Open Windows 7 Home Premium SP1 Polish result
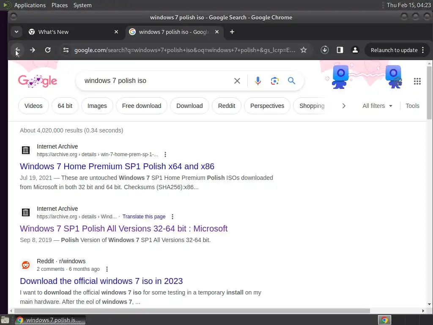The height and width of the screenshot is (325, 433). 117,166
